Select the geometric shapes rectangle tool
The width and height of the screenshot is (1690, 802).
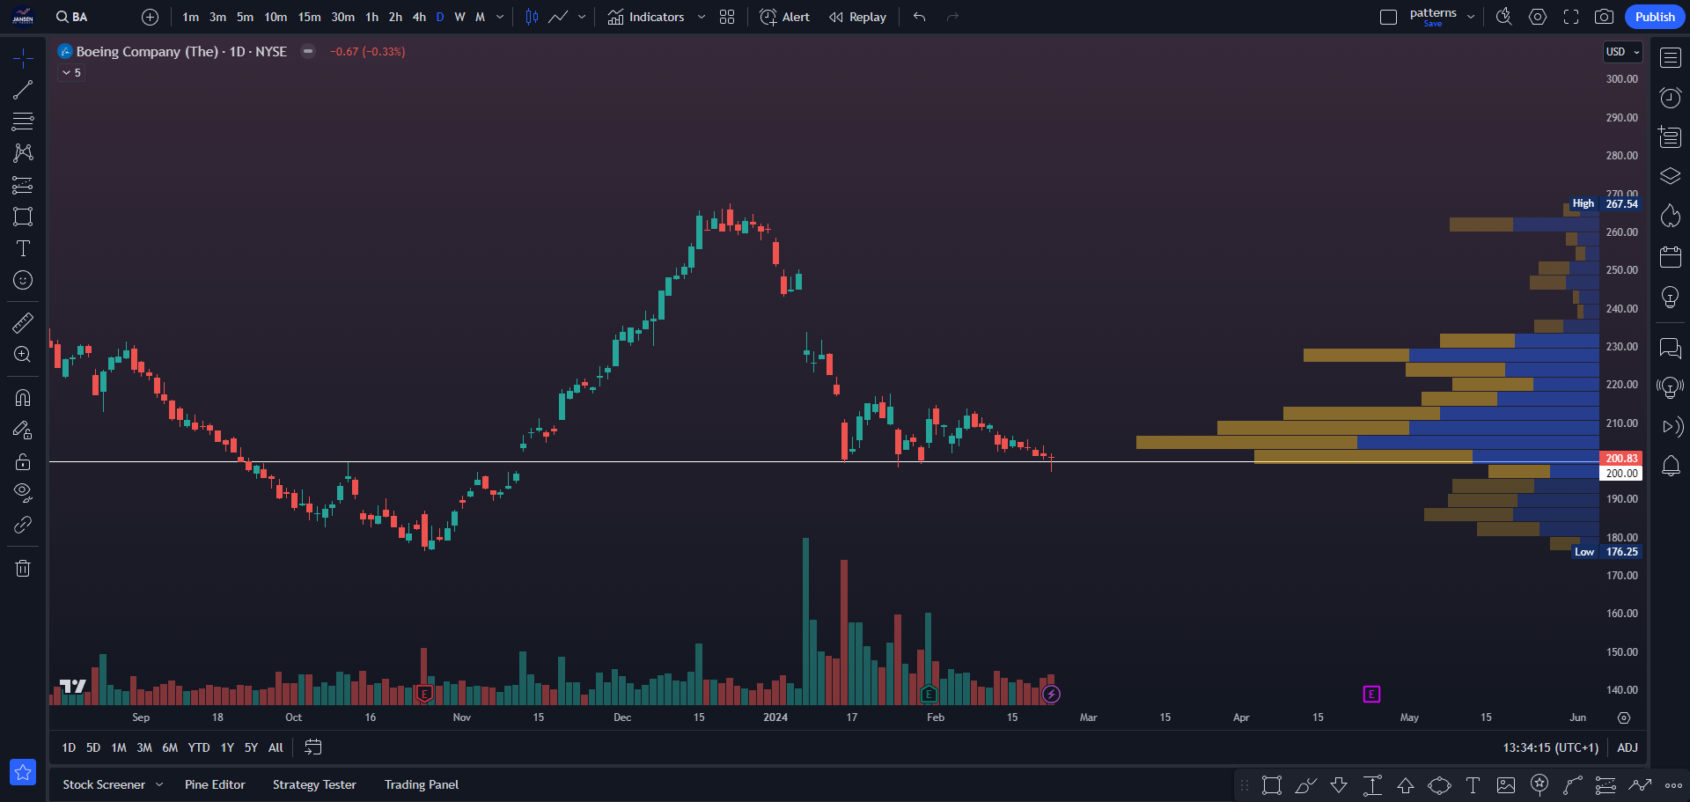23,217
